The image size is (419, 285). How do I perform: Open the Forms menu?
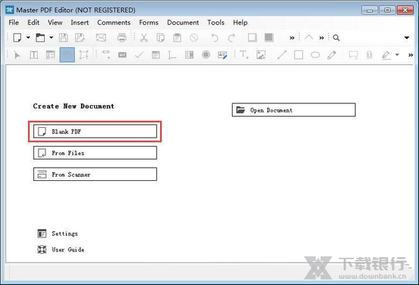pos(149,22)
